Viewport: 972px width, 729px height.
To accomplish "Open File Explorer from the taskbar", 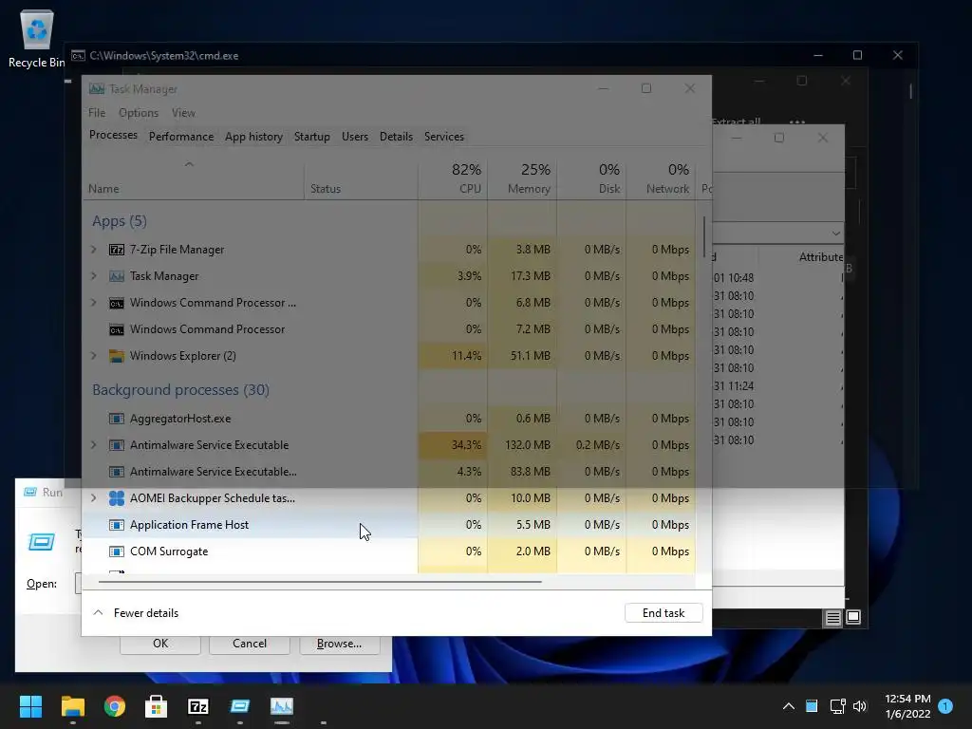I will click(72, 706).
